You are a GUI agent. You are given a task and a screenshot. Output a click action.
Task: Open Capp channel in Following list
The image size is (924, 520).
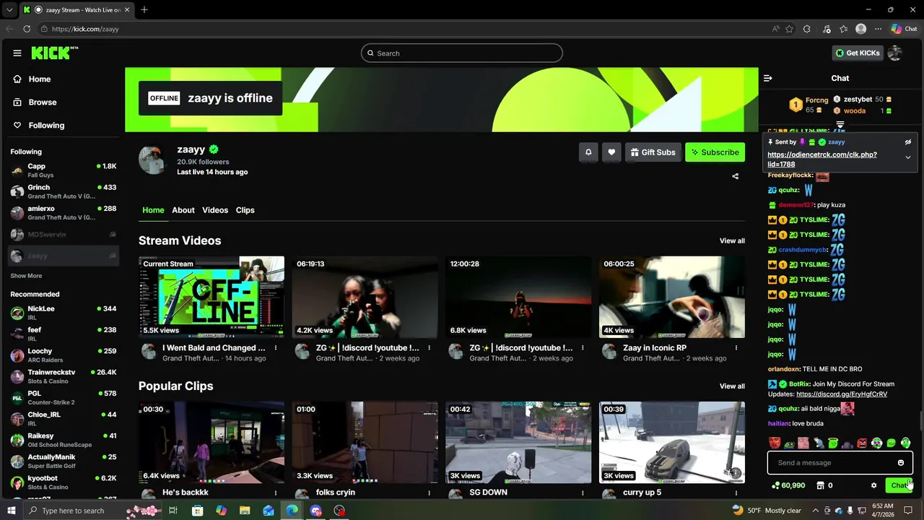pos(63,170)
